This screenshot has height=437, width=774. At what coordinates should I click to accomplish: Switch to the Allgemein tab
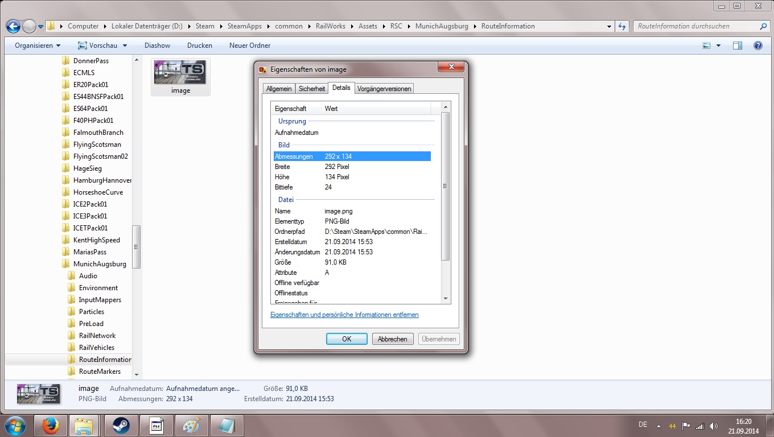(x=279, y=89)
